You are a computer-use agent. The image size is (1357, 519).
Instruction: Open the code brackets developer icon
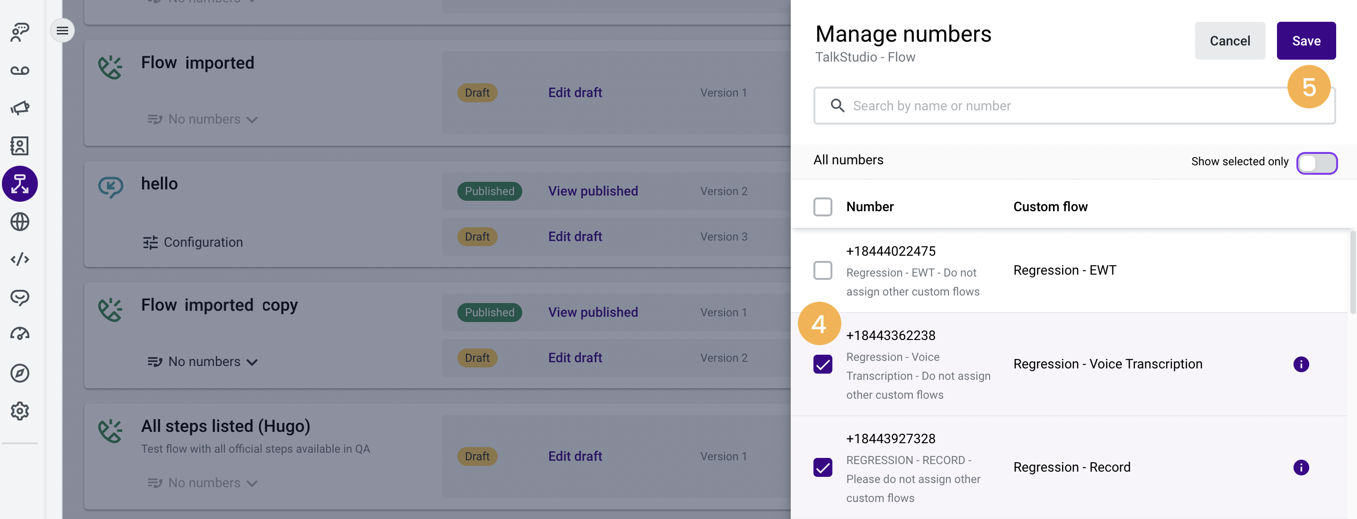pos(20,259)
